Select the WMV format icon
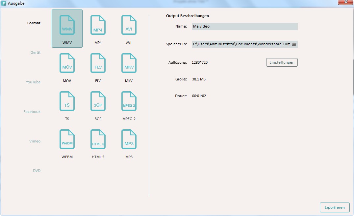The image size is (354, 216). click(x=67, y=25)
